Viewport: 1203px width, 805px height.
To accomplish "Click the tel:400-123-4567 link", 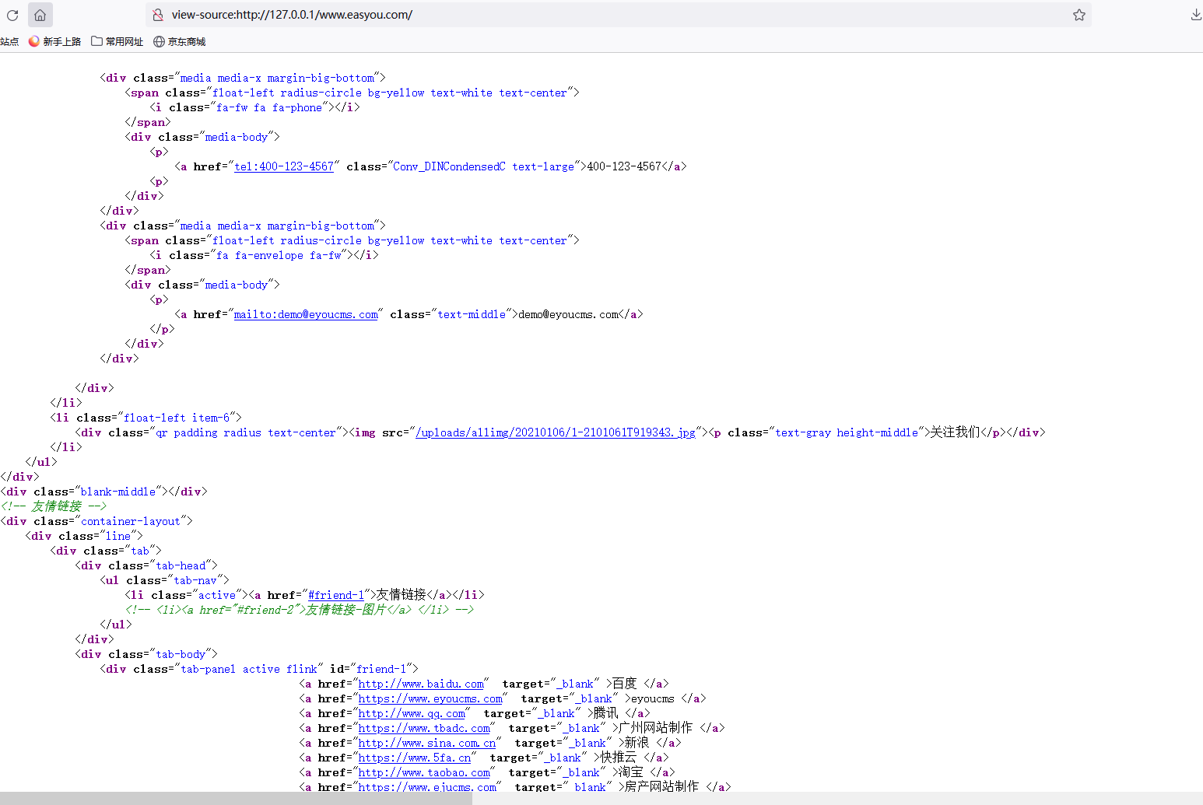I will (284, 166).
